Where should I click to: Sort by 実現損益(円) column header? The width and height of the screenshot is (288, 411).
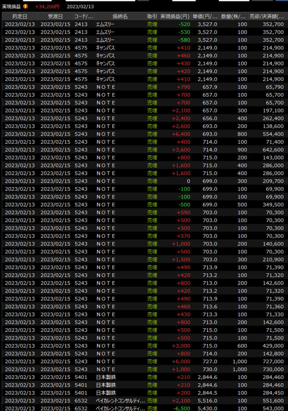pos(175,16)
